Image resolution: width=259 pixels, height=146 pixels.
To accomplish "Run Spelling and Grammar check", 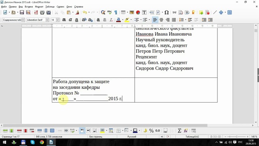I will point(109,13).
